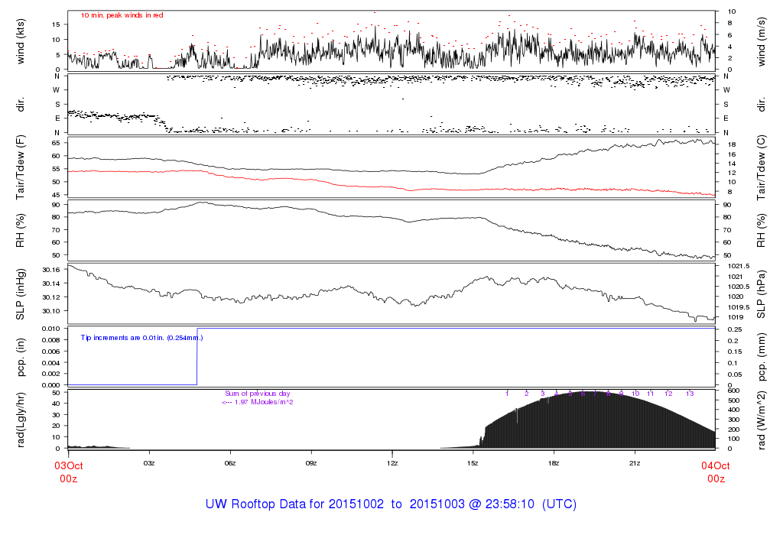Image resolution: width=783 pixels, height=535 pixels.
Task: Click the 12z time axis label
Action: coord(391,463)
